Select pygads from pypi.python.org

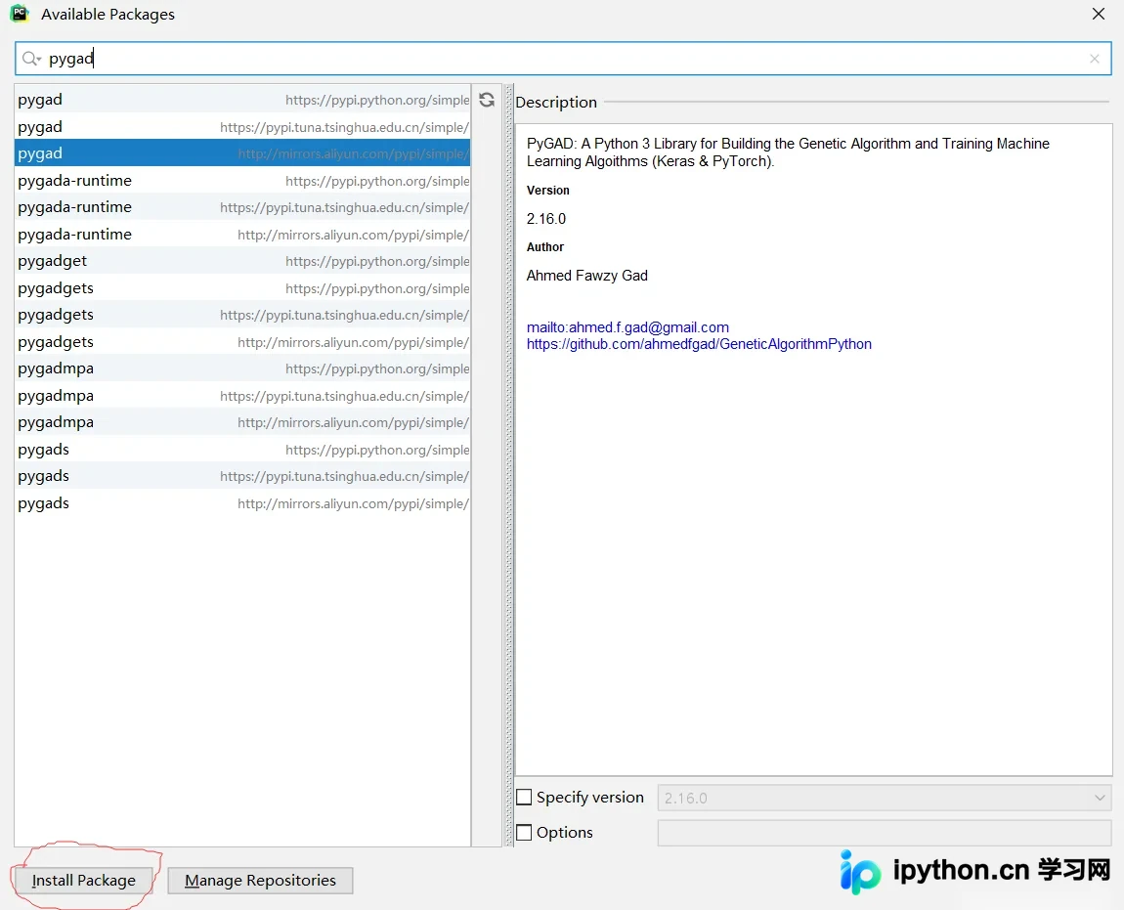point(242,450)
